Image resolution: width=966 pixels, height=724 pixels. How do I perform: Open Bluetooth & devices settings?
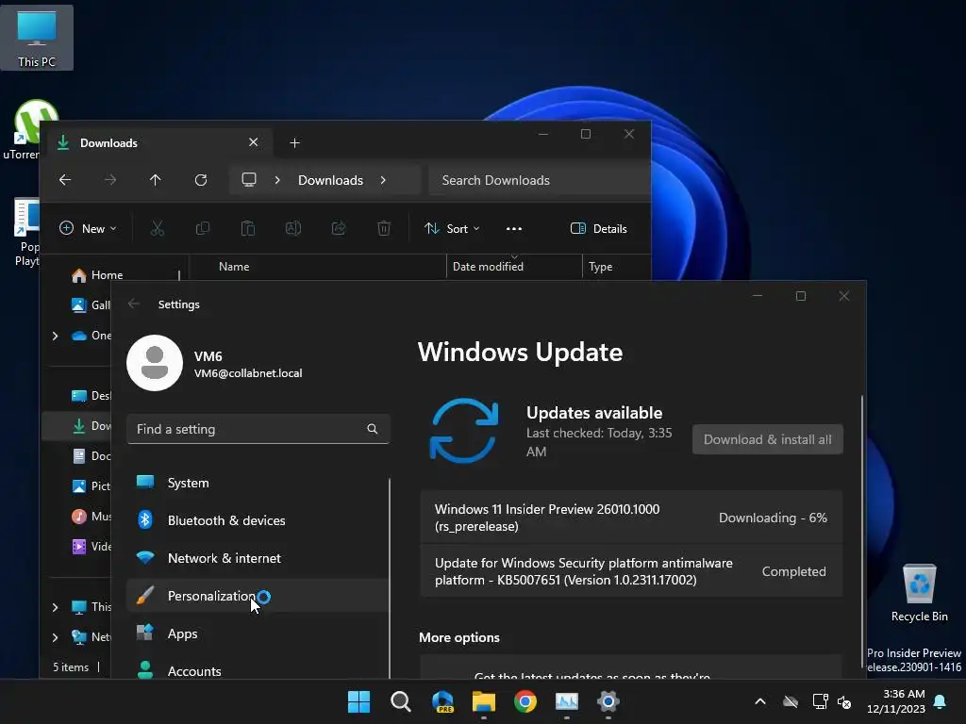click(x=258, y=520)
